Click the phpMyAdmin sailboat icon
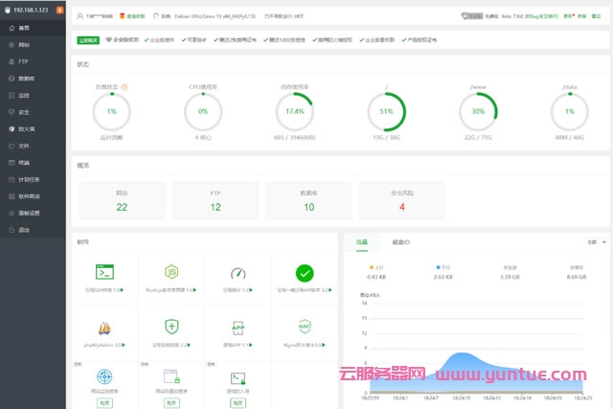The height and width of the screenshot is (409, 613). click(x=104, y=327)
